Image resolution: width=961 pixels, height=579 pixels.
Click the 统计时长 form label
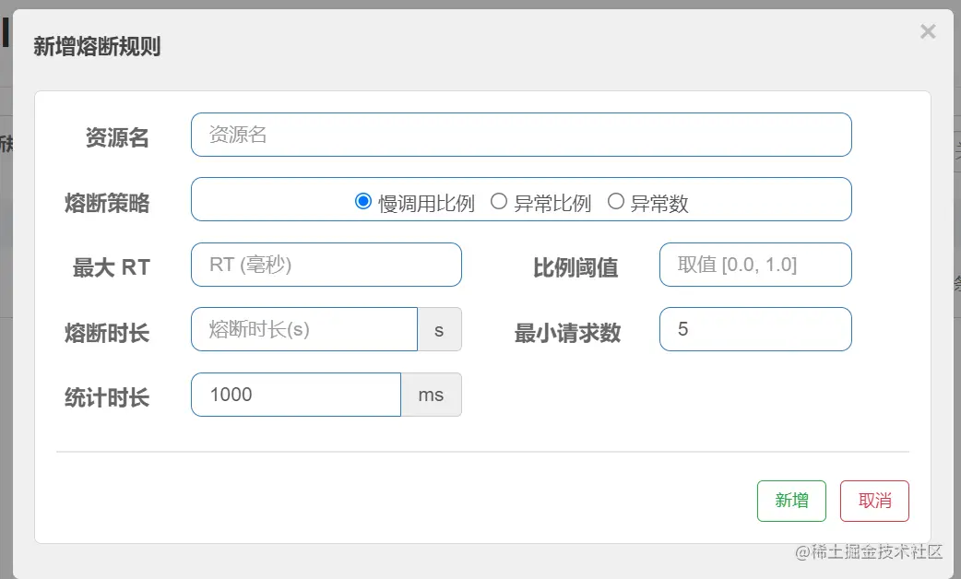click(107, 398)
